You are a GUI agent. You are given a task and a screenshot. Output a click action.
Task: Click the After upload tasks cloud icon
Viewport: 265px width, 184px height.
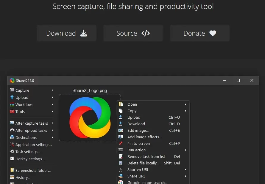click(12, 130)
